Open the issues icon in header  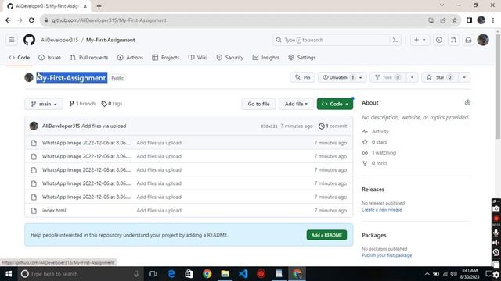click(439, 40)
